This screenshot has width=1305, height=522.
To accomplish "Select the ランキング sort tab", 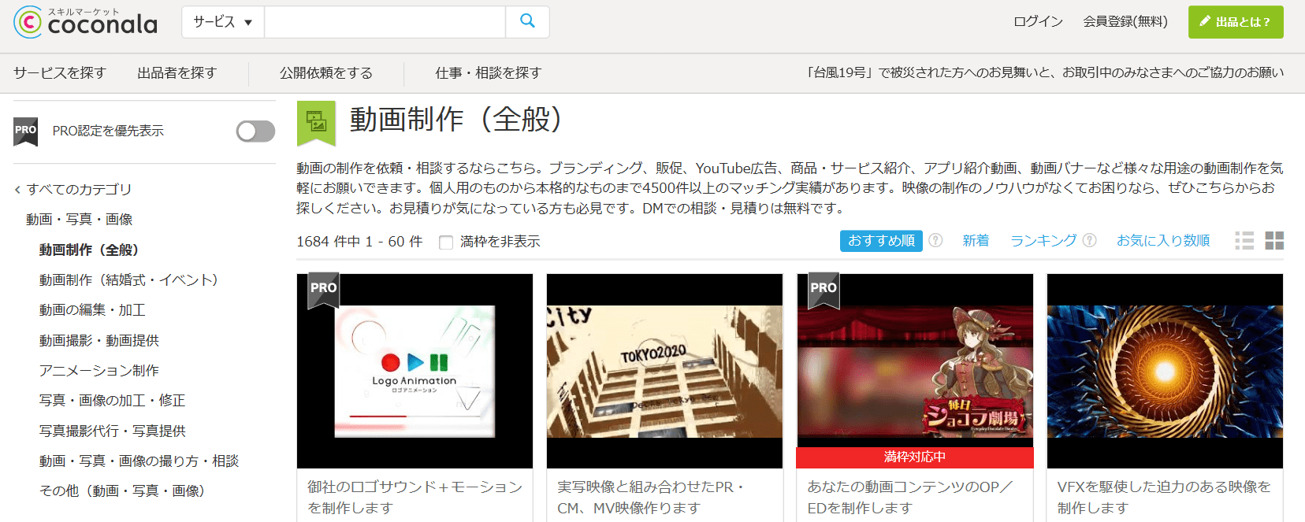I will pos(1043,241).
